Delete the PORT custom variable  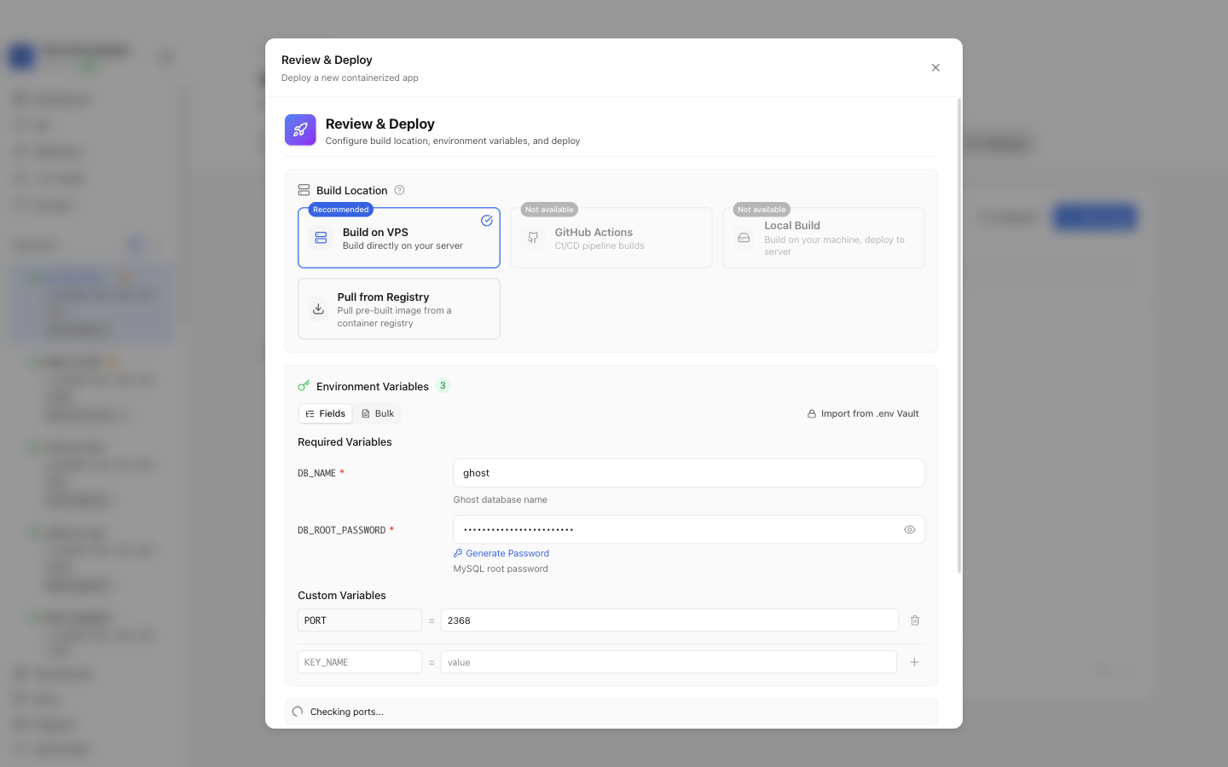(x=915, y=620)
